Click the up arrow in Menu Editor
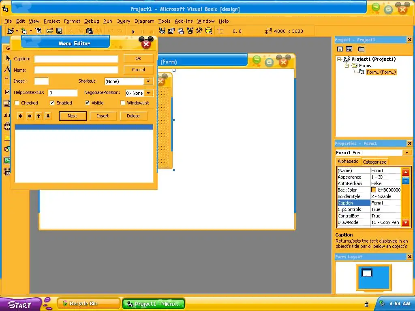The width and height of the screenshot is (415, 311). point(39,116)
